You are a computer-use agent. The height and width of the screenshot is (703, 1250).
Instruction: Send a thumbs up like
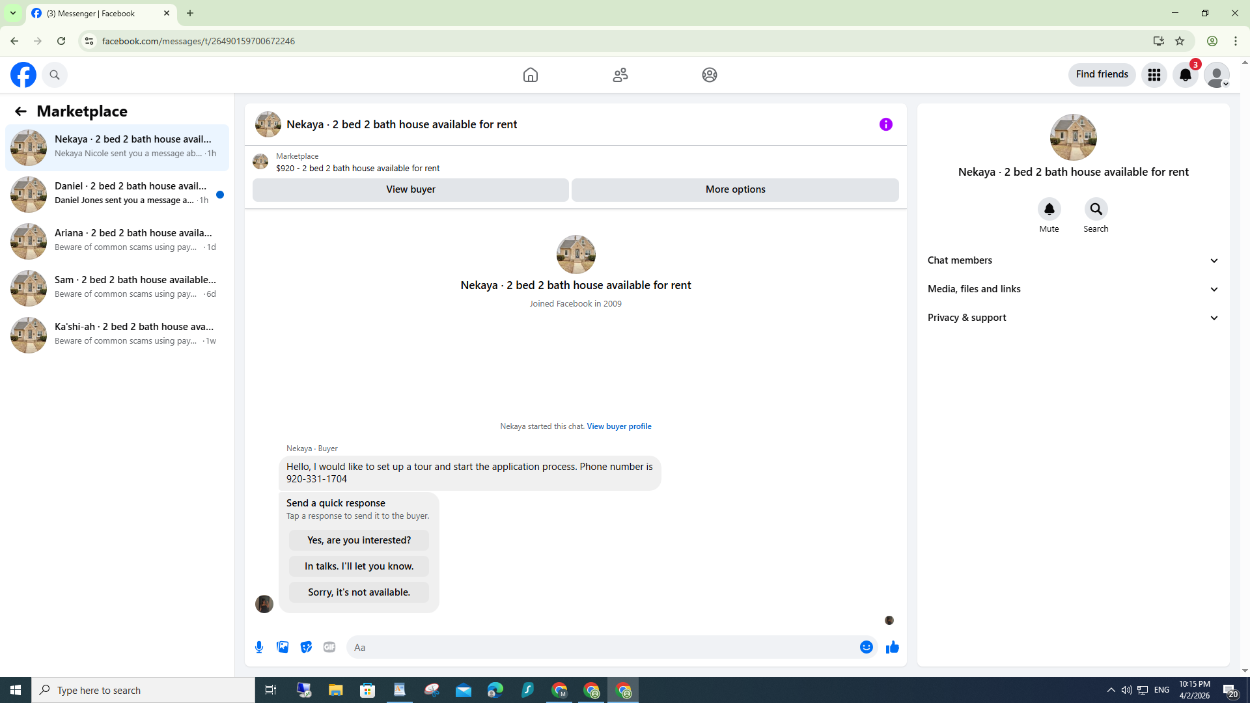[892, 647]
